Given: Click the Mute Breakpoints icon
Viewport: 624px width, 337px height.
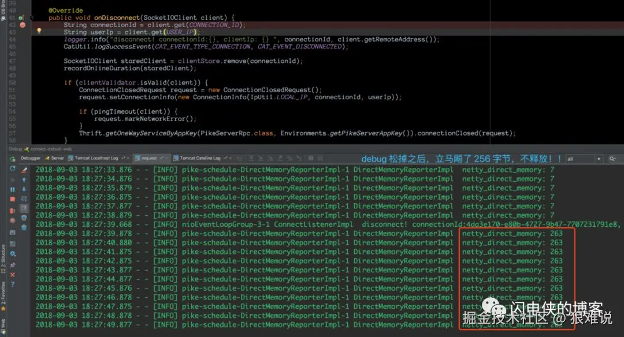Looking at the screenshot, I should (x=12, y=220).
